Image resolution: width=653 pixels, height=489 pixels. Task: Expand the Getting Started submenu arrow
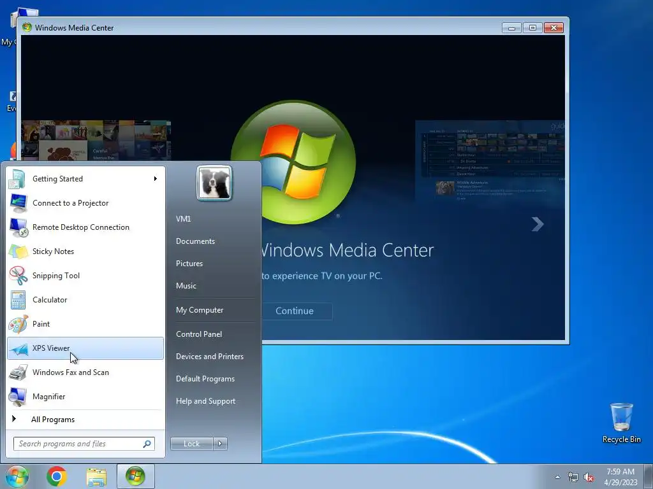click(x=156, y=179)
